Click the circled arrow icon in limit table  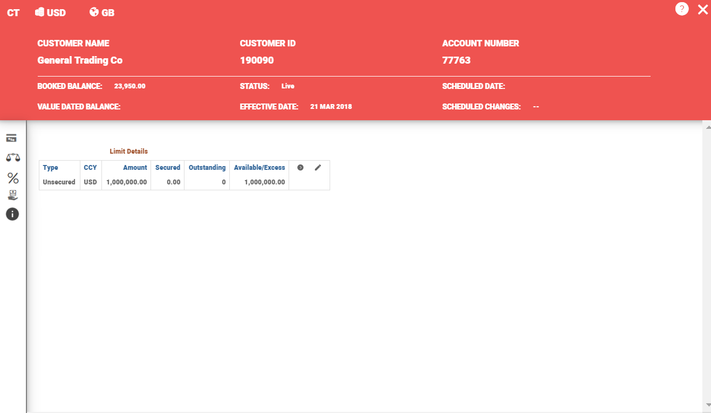point(300,168)
